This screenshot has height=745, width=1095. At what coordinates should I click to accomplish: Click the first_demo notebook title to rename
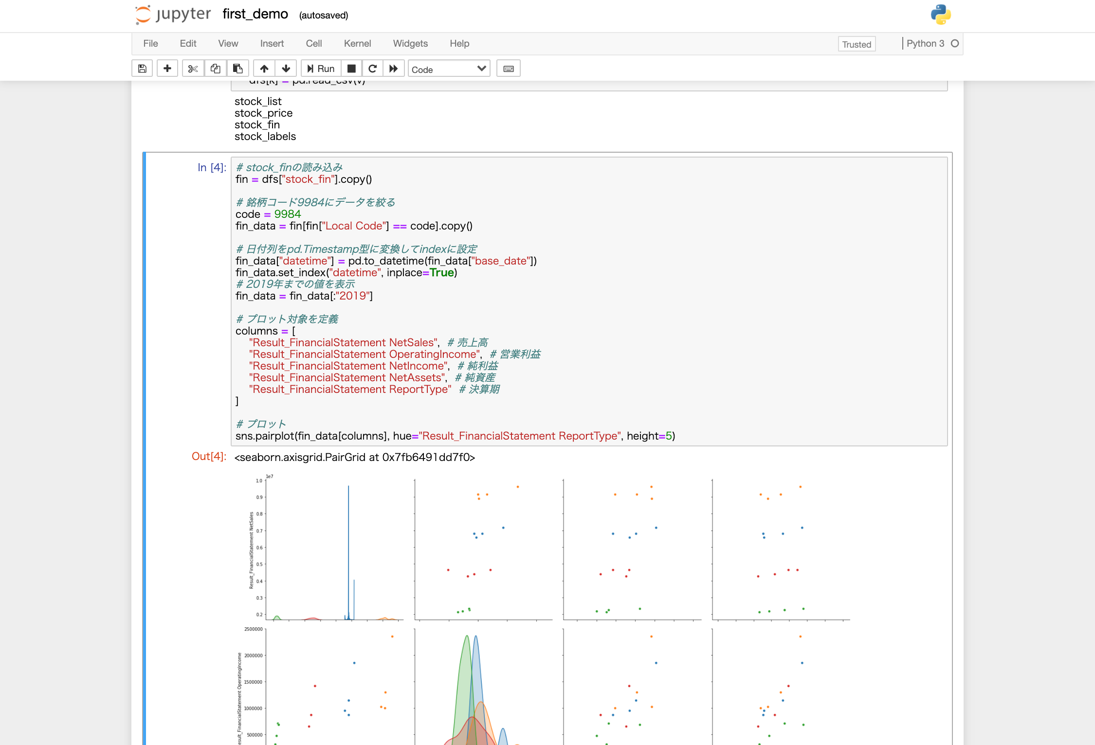[255, 14]
